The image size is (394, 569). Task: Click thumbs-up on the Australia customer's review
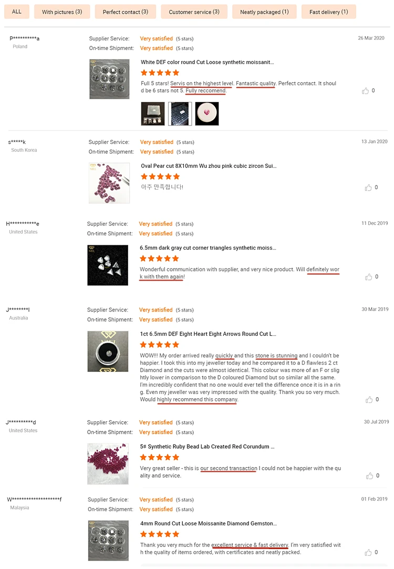click(x=368, y=400)
